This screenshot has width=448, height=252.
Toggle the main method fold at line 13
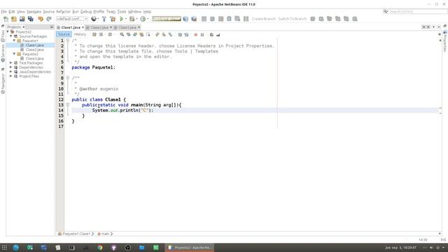click(68, 105)
